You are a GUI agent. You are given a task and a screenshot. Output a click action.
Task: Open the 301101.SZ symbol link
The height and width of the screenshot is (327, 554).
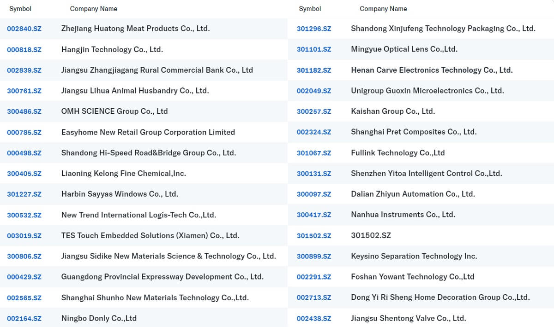pyautogui.click(x=314, y=49)
